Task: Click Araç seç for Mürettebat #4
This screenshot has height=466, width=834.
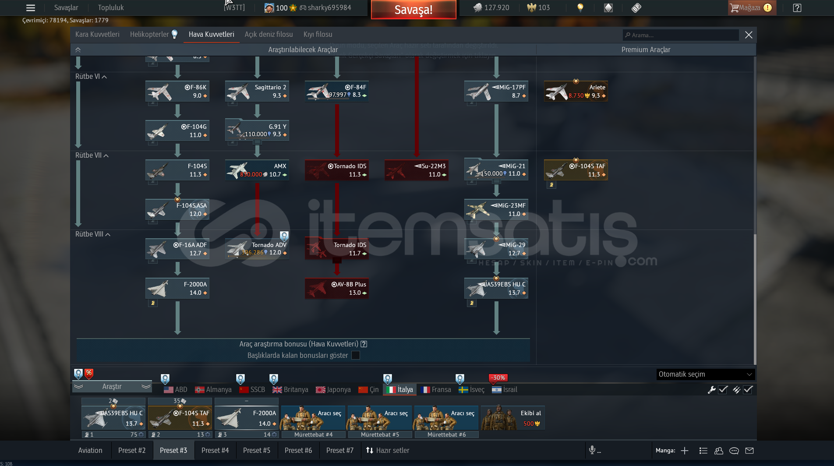Action: pyautogui.click(x=313, y=418)
